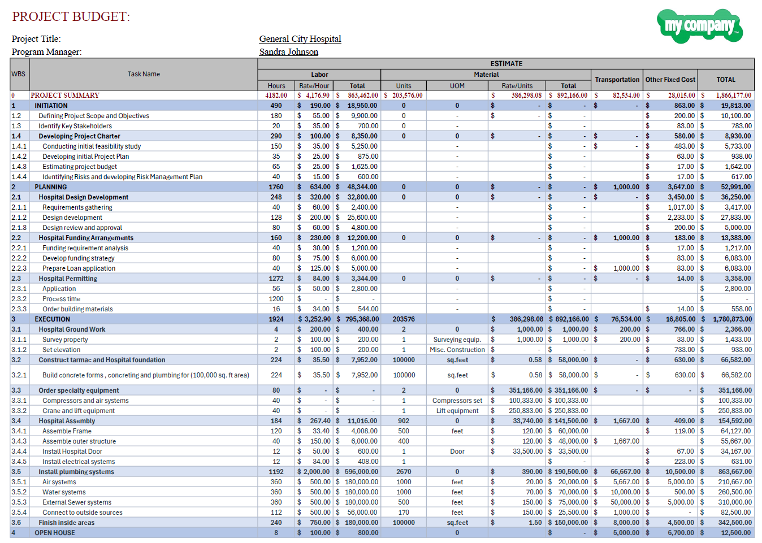The width and height of the screenshot is (762, 543).
Task: Select Defining Project Scope and Objectives task
Action: 94,116
